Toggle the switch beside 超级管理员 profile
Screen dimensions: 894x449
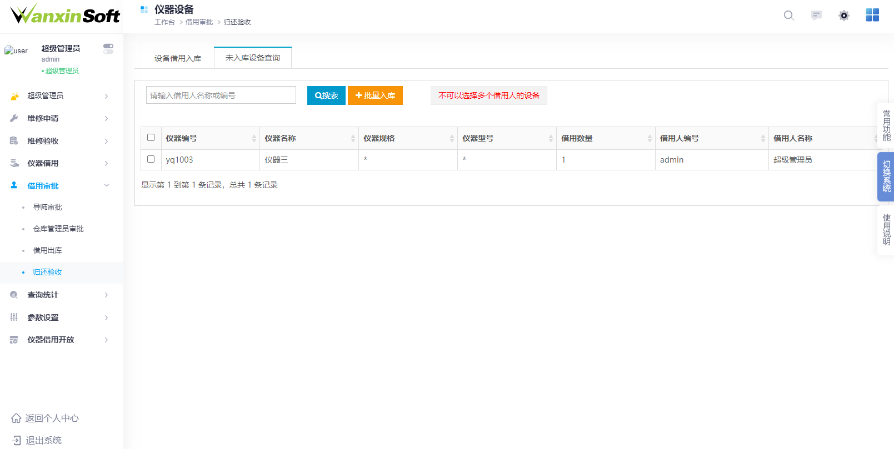(x=108, y=49)
